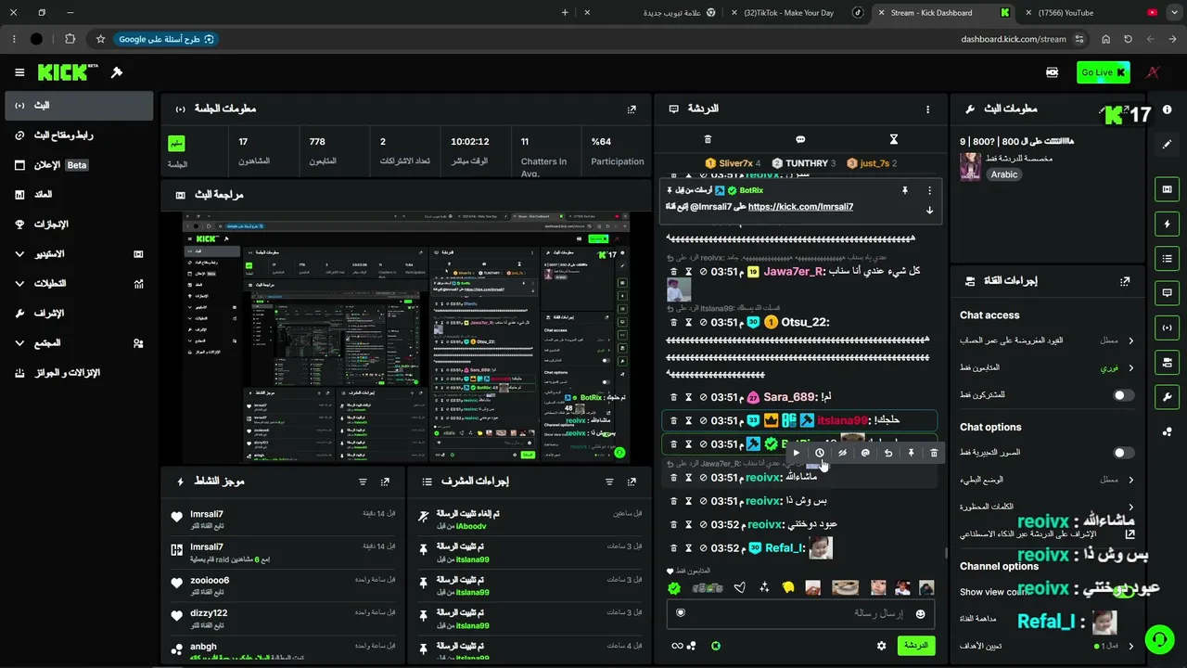Viewport: 1187px width, 668px height.
Task: Click the pencil edit icon in right sidebar
Action: pos(1168,145)
